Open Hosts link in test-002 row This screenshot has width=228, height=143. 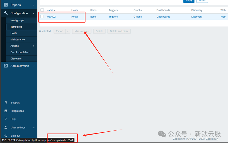75,17
